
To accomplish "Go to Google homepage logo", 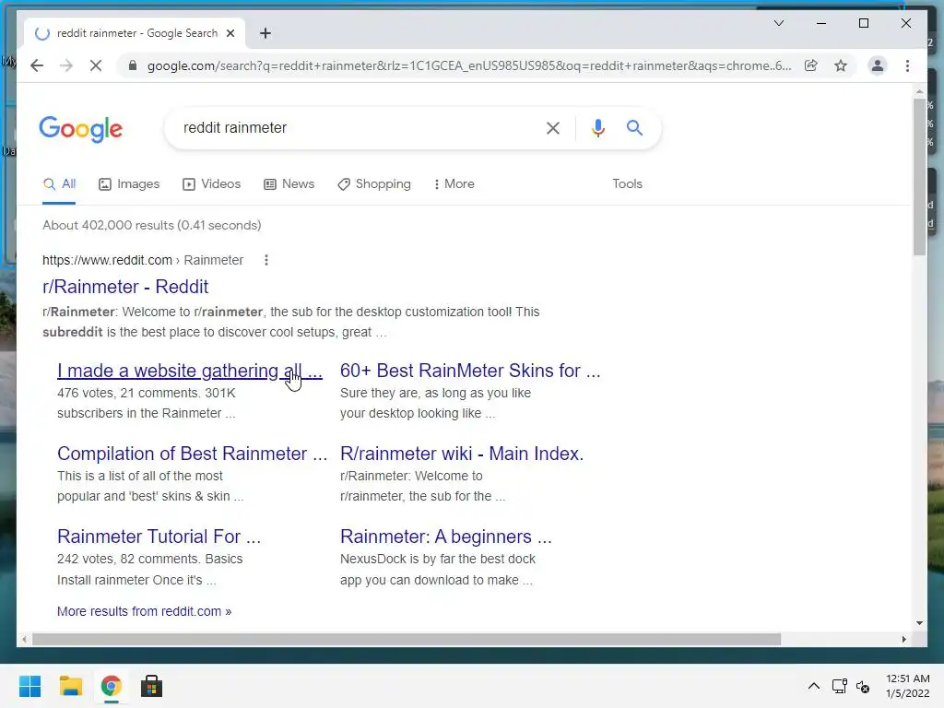I will [81, 129].
